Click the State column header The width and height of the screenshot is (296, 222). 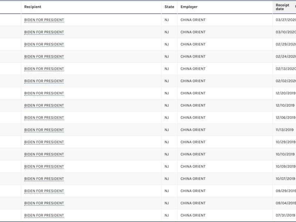169,7
